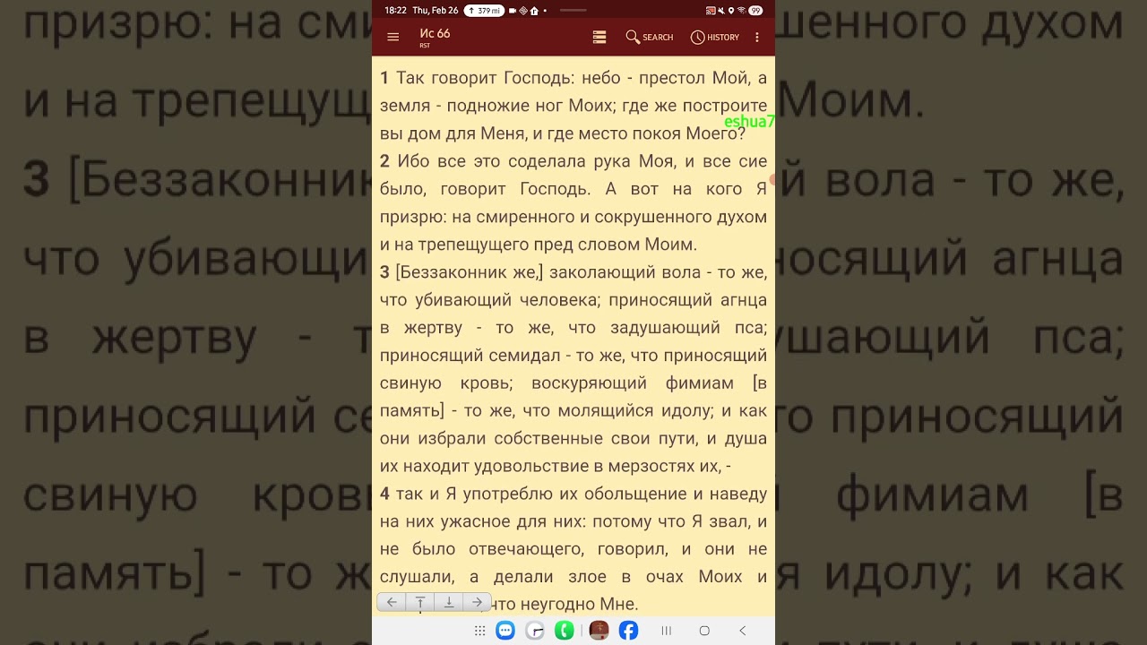1147x645 pixels.
Task: Click the magnifying glass search icon
Action: (x=633, y=37)
